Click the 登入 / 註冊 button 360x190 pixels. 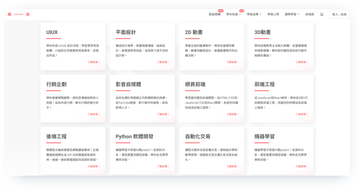(x=339, y=14)
